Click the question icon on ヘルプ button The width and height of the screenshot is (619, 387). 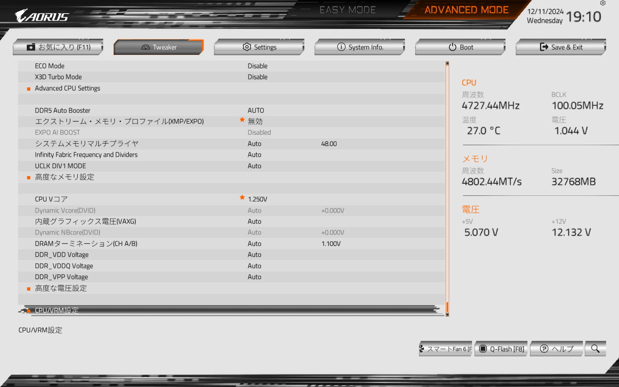coord(544,349)
